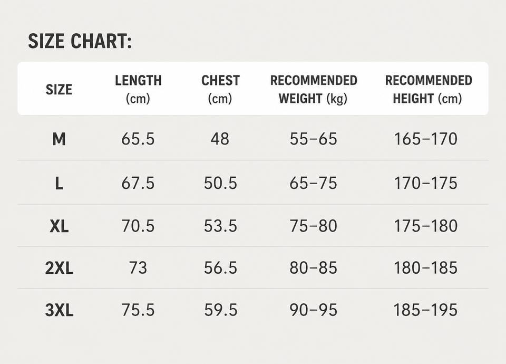
Task: Select the 59.5 chest value
Action: tap(221, 310)
